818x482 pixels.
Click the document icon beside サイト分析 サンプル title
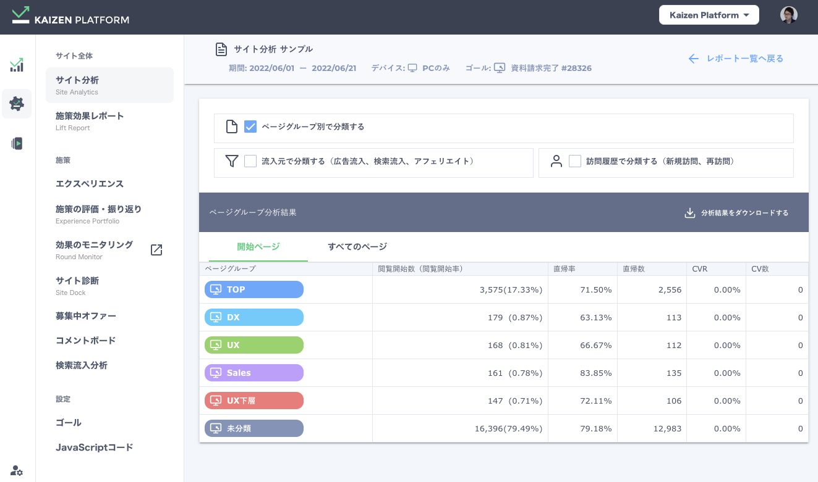pyautogui.click(x=221, y=49)
